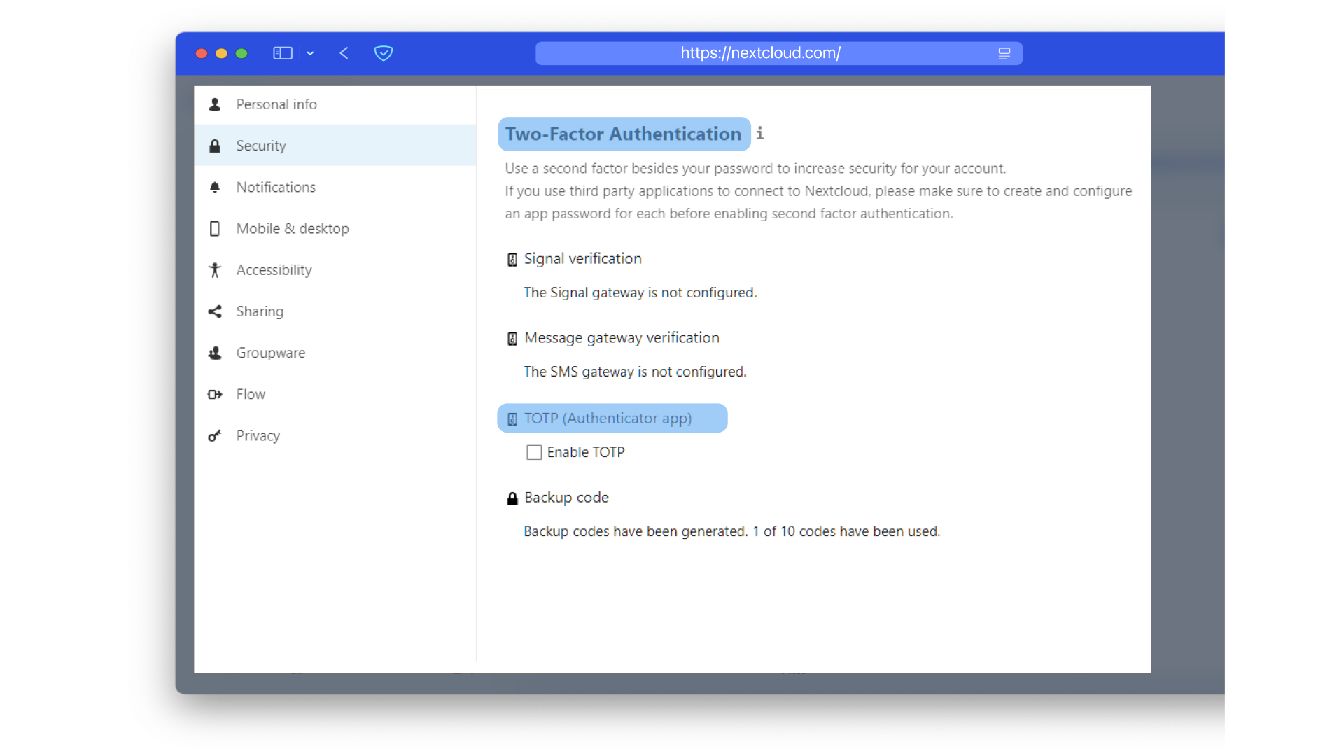Click the Two-Factor Authentication heading
Screen dimensions: 1344x756
623,134
